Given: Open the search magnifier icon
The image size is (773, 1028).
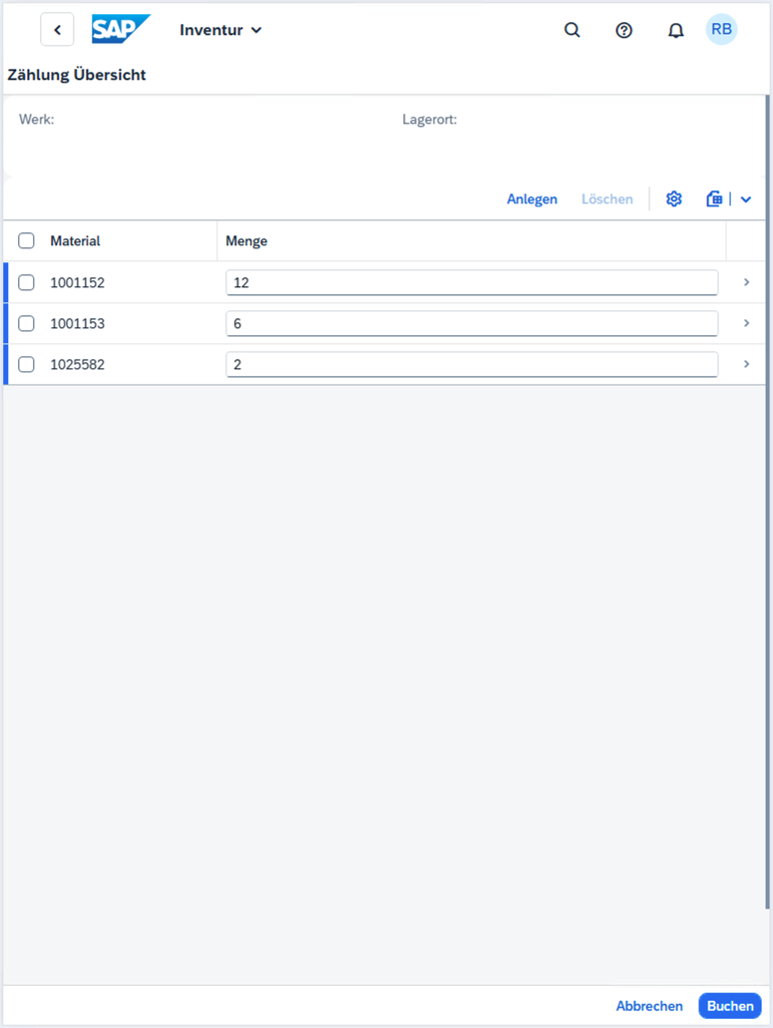Looking at the screenshot, I should 572,30.
